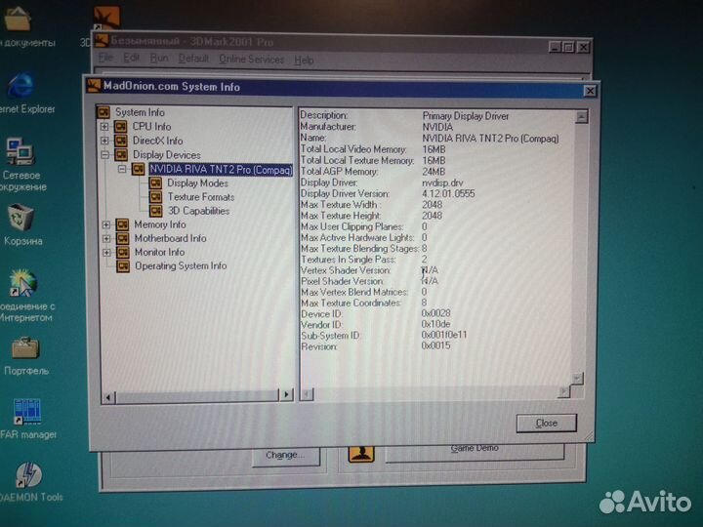Click the Display Modes node icon
Screen dimensions: 703x527
point(155,182)
